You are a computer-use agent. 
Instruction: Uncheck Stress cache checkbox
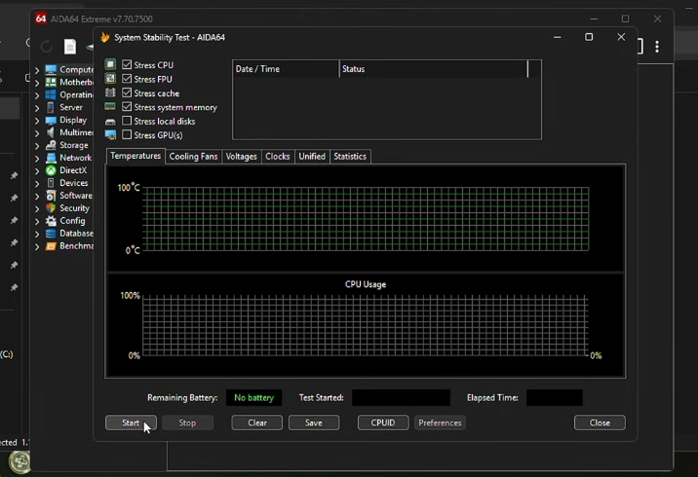pos(127,92)
